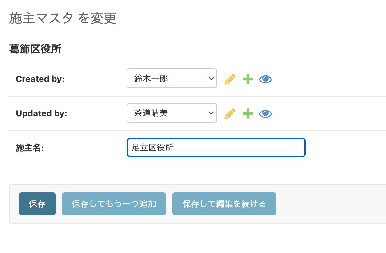Image resolution: width=386 pixels, height=253 pixels.
Task: View the selected Created by user via eye icon
Action: coord(265,79)
